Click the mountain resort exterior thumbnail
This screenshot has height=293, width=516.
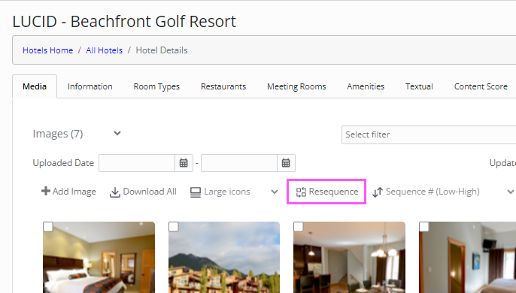click(224, 257)
